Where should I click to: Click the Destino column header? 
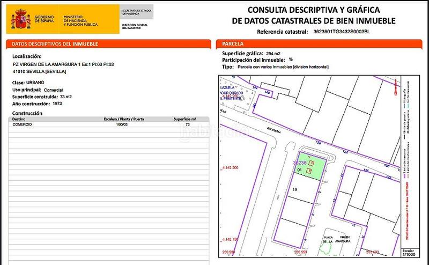point(20,119)
